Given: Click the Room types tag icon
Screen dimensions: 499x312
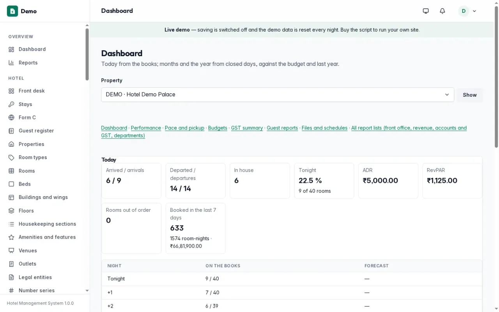Looking at the screenshot, I should [11, 158].
